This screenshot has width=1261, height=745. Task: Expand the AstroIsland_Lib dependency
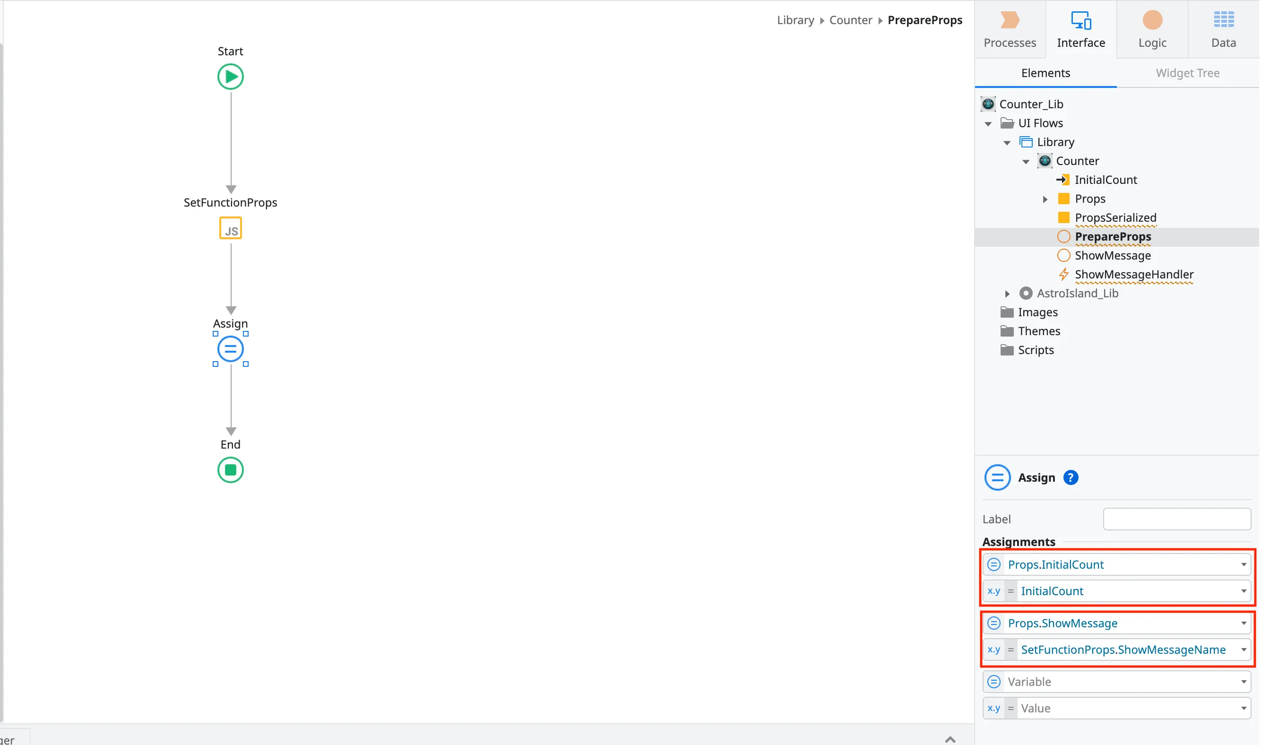click(1007, 294)
